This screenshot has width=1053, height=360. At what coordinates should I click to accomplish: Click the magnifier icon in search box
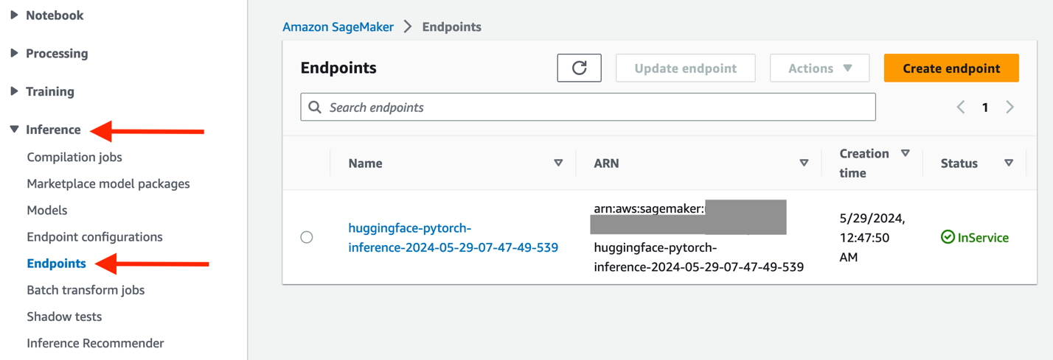click(x=315, y=107)
